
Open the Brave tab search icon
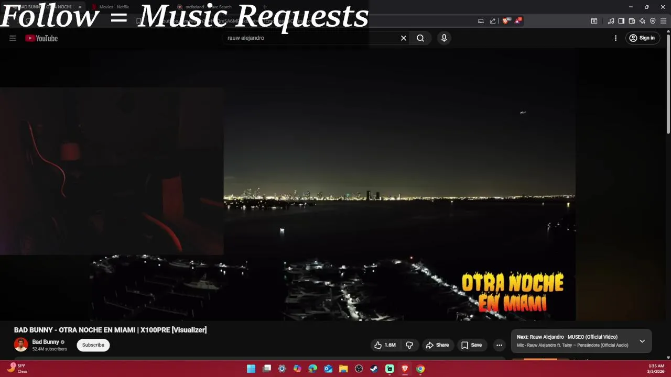594,21
